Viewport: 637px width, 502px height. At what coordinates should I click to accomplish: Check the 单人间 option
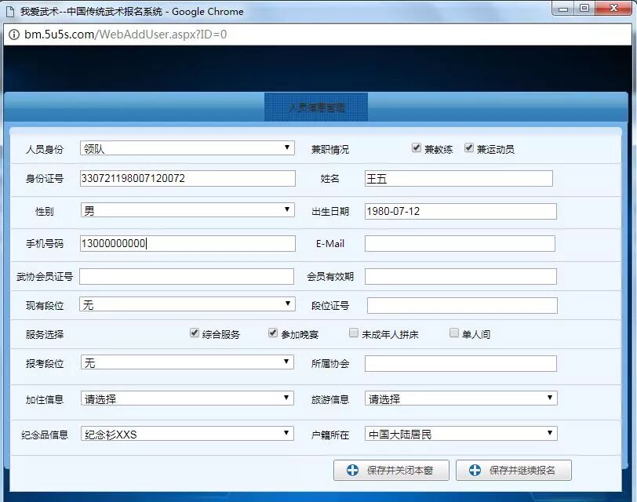click(454, 333)
